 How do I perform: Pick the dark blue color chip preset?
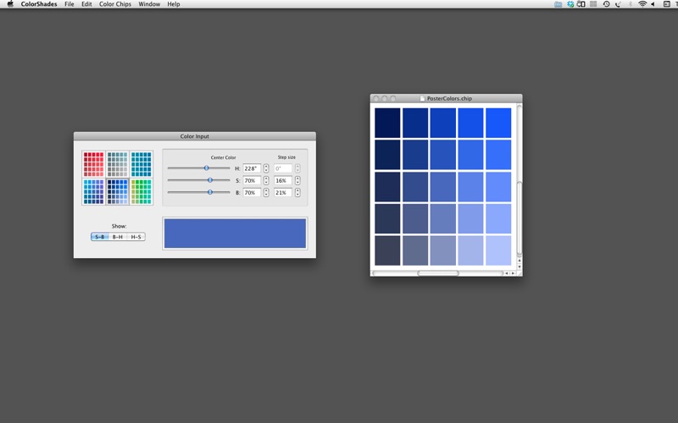point(117,191)
